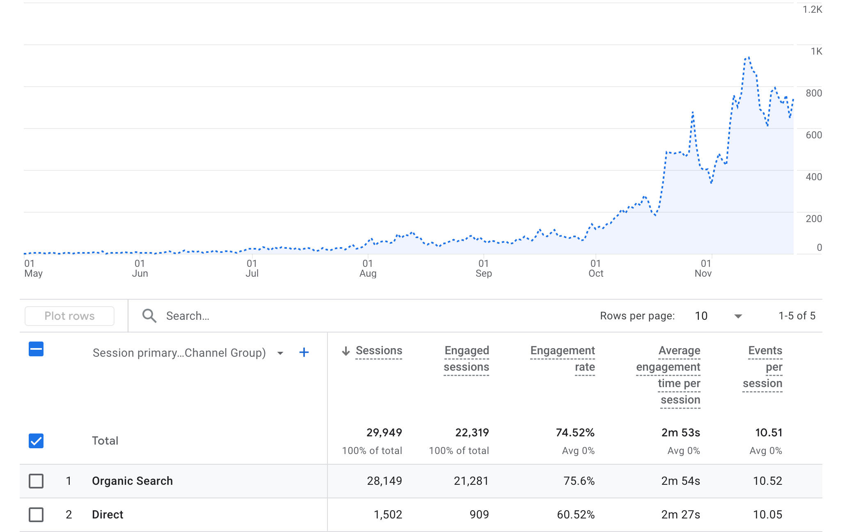The image size is (847, 532).
Task: Click the search magnifier icon
Action: point(149,316)
